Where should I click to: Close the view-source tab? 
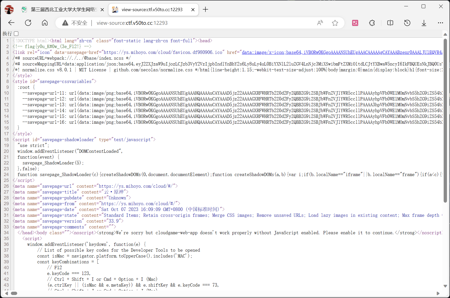[x=193, y=10]
